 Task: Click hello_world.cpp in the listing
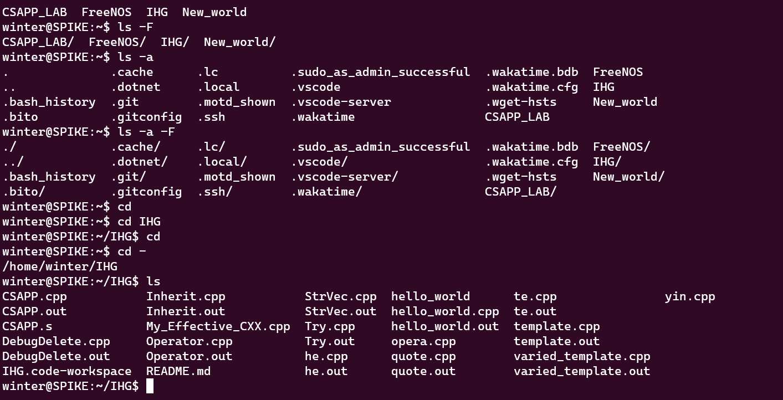(x=445, y=311)
